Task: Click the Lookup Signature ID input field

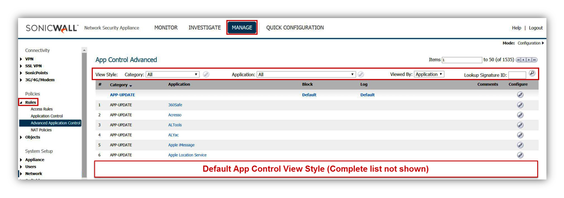Action: click(x=517, y=75)
